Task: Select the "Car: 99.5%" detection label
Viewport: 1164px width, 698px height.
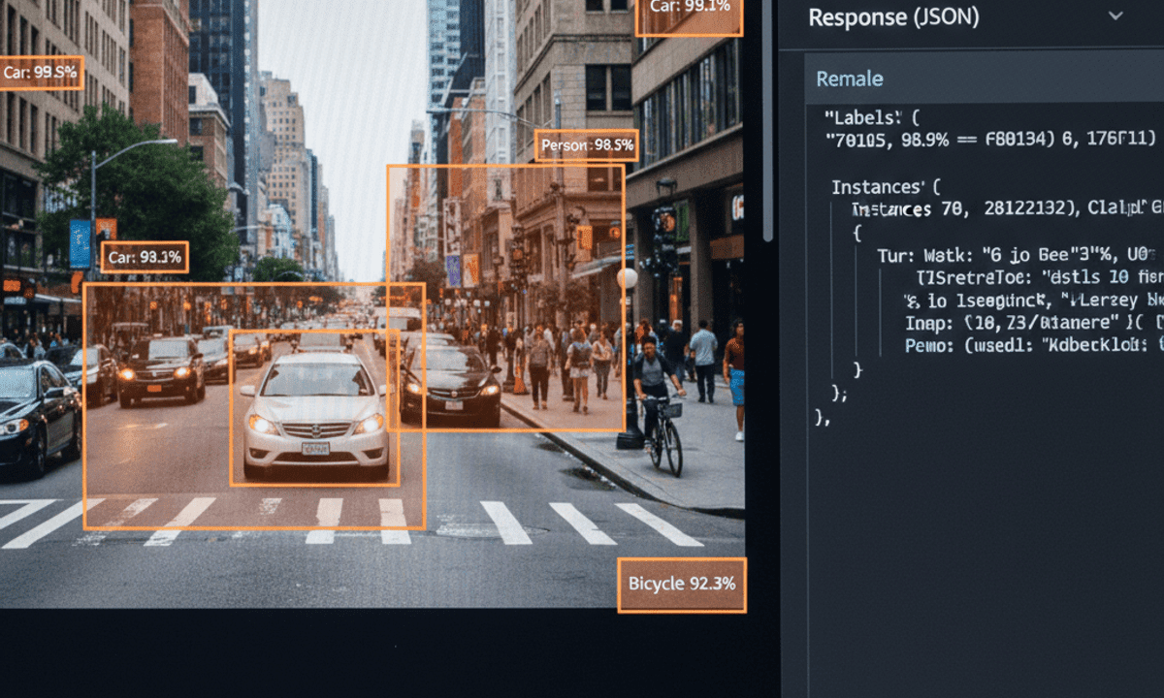Action: tap(41, 72)
